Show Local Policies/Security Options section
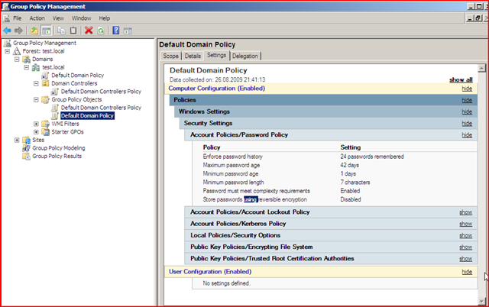Viewport: 489px width, 307px height. coord(465,235)
